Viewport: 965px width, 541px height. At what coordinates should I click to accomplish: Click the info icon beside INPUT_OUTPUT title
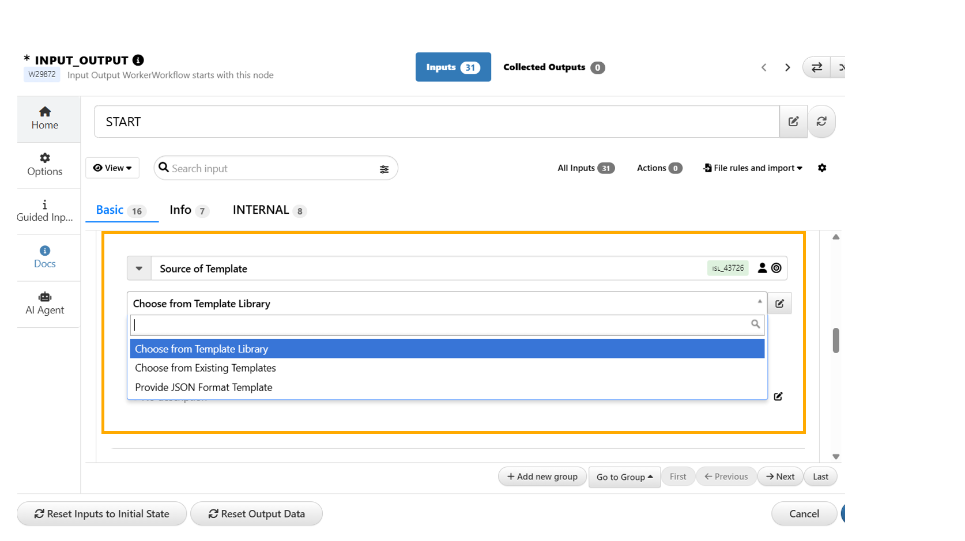pos(138,60)
